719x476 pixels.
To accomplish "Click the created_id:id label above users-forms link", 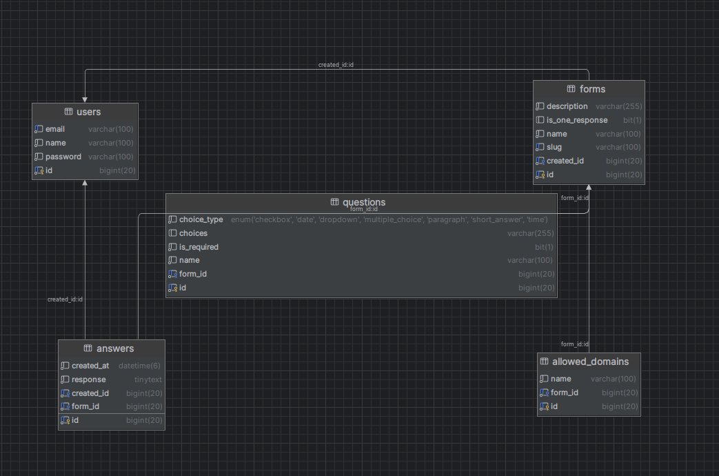I will [336, 65].
